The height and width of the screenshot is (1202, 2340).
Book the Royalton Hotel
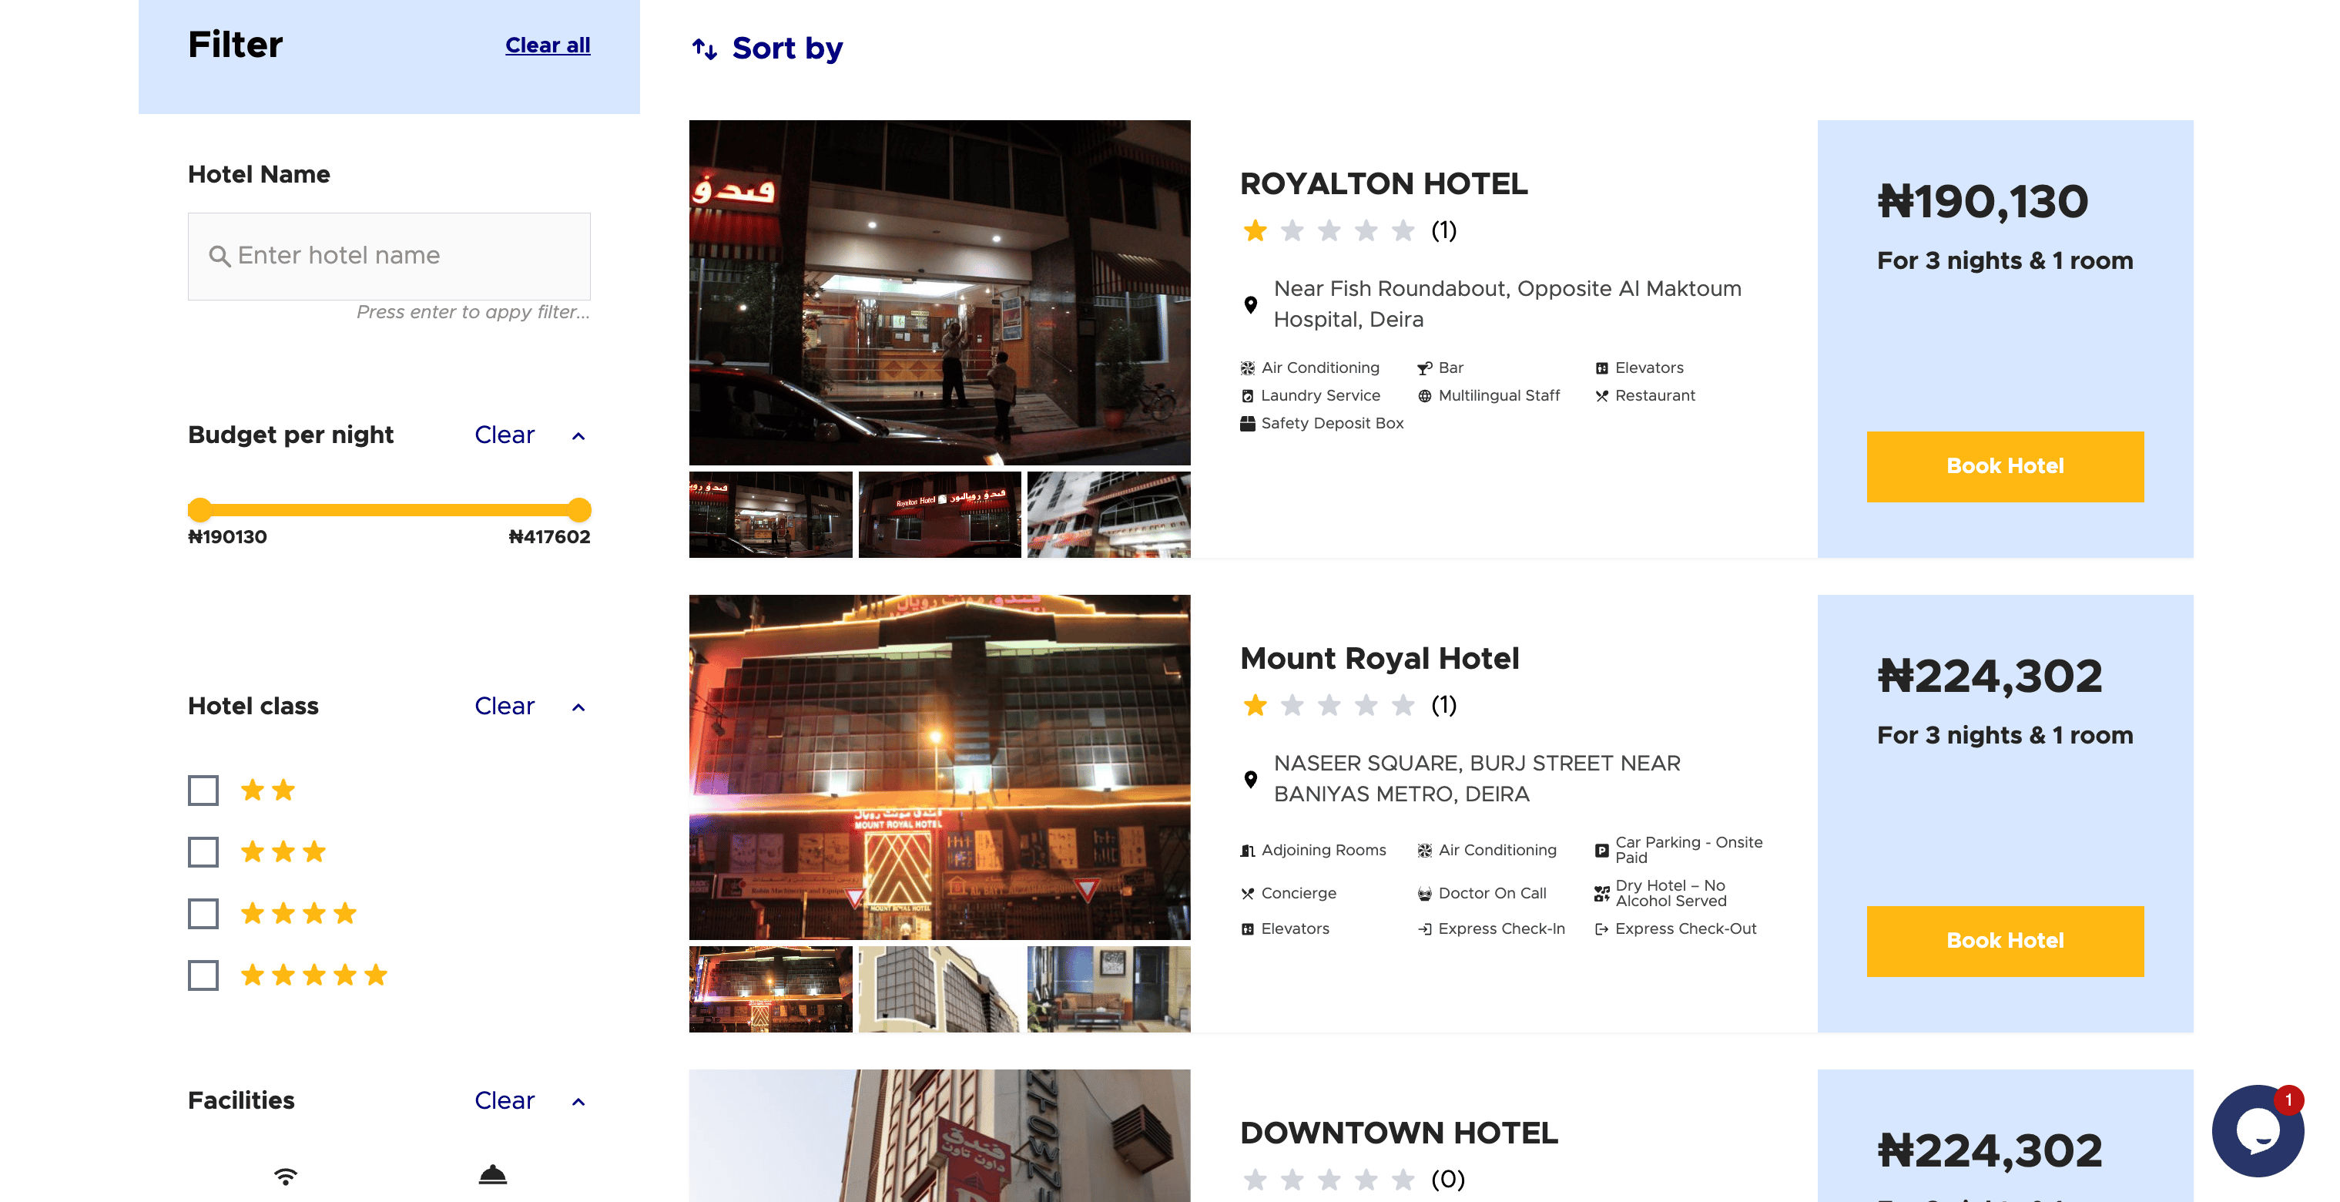(x=2005, y=466)
